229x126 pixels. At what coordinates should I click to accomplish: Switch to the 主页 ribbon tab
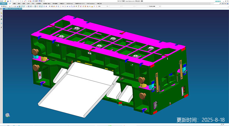coord(10,3)
